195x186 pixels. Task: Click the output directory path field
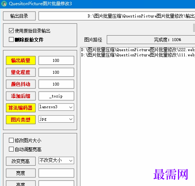point(117,16)
